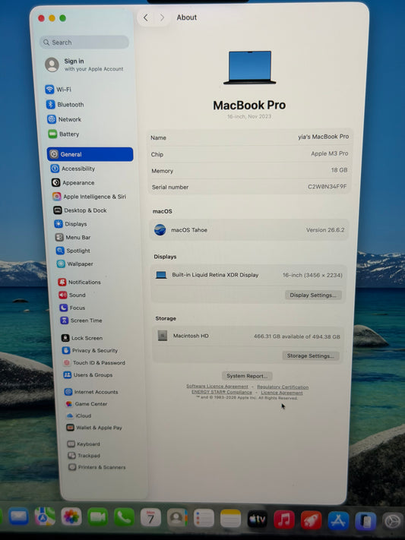Open FaceTime from the Dock
The image size is (405, 540).
point(97,516)
